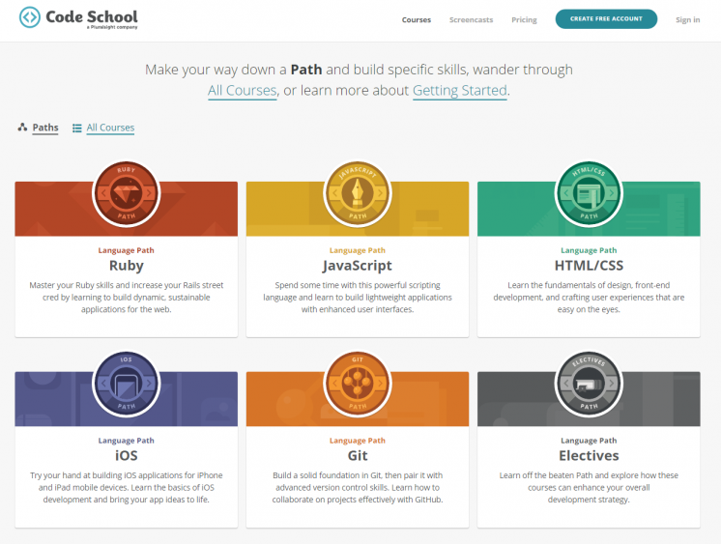Click the Ruby description 'Master your Ruby skills'

click(127, 297)
